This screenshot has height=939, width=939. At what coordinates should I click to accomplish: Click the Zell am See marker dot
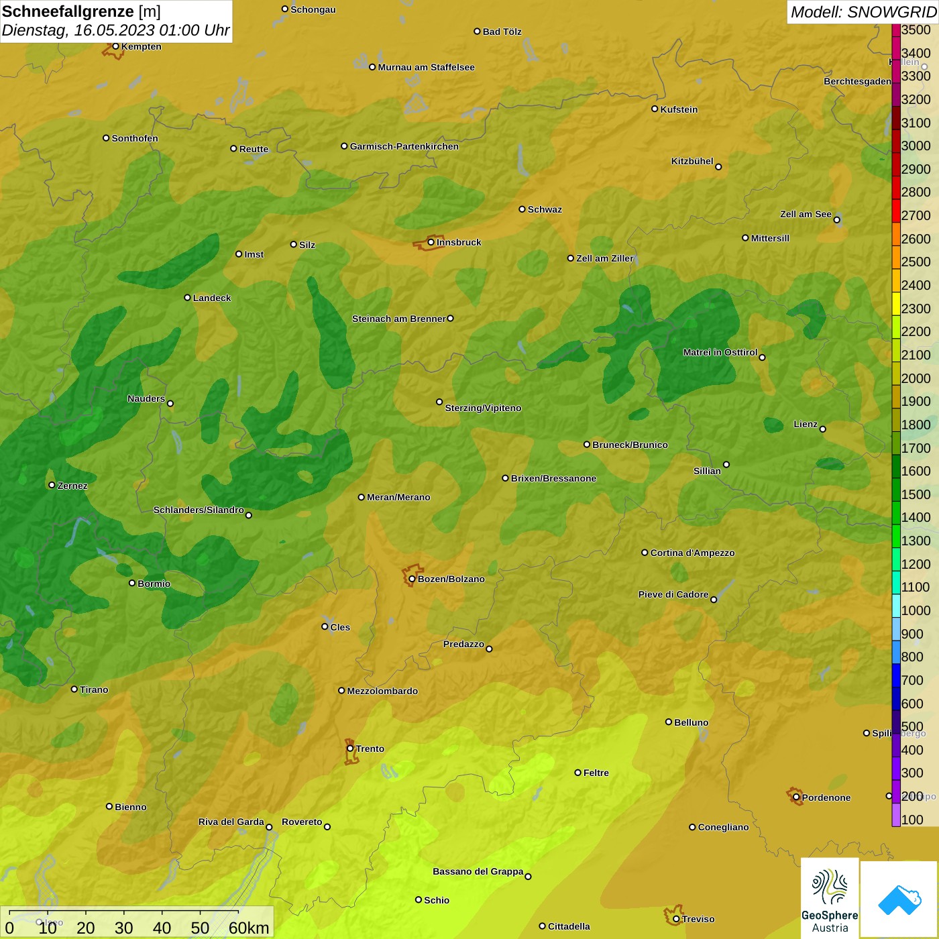(x=836, y=219)
